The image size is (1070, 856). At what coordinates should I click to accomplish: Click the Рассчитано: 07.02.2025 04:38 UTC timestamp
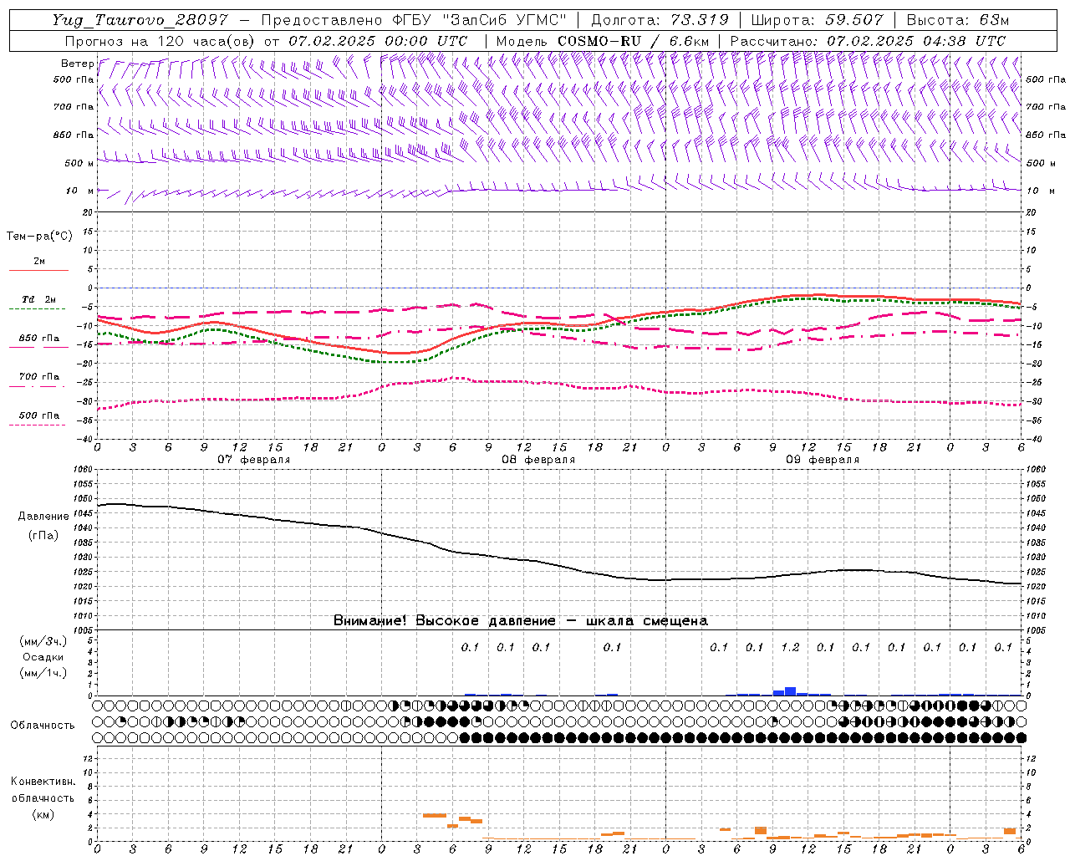868,41
